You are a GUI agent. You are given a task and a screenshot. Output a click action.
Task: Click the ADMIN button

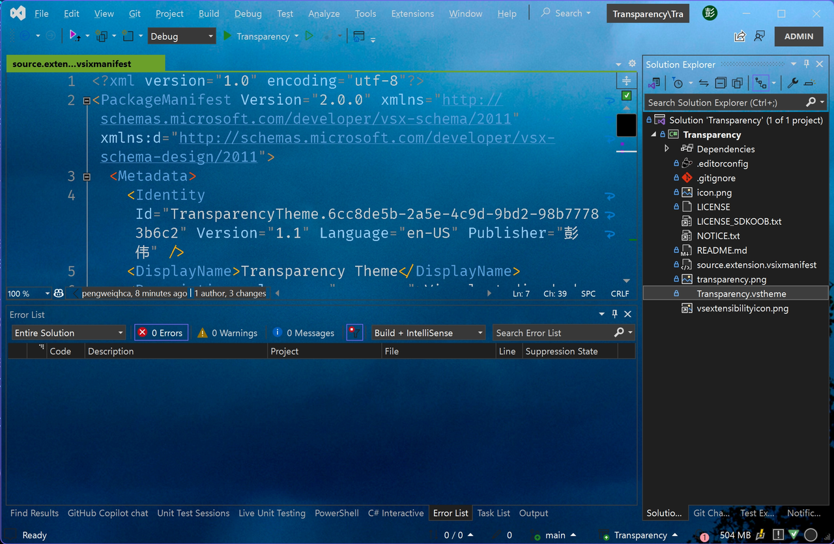click(x=799, y=36)
